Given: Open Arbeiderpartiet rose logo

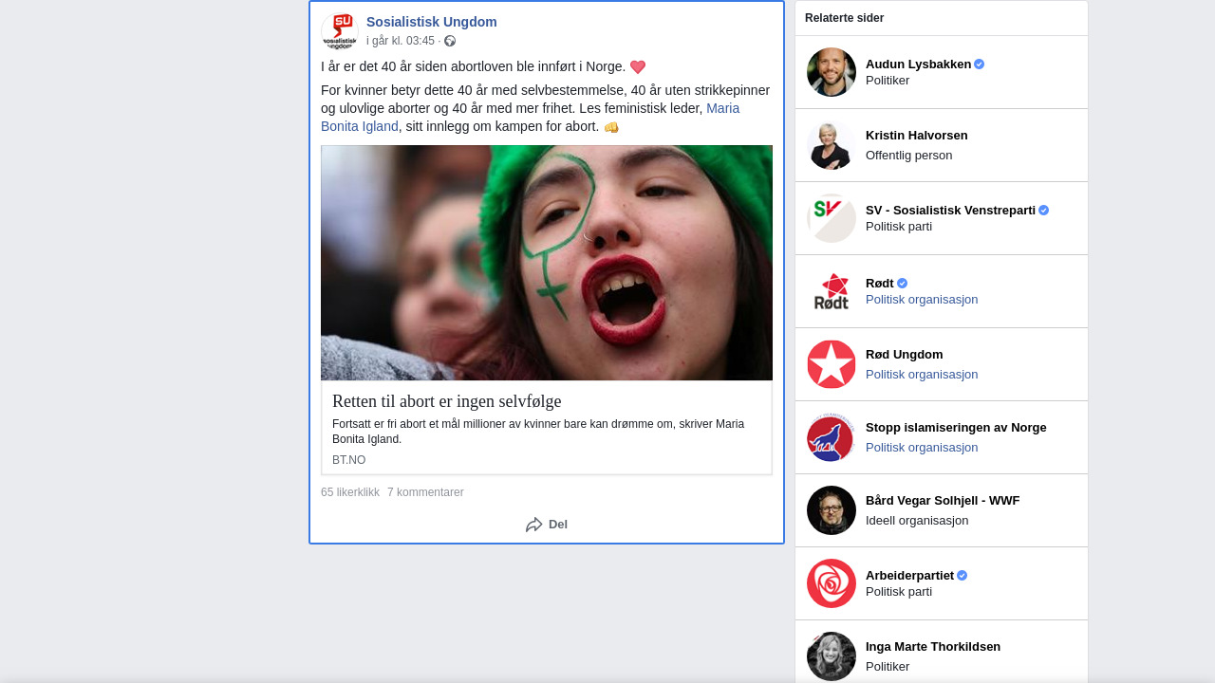Looking at the screenshot, I should pyautogui.click(x=832, y=583).
